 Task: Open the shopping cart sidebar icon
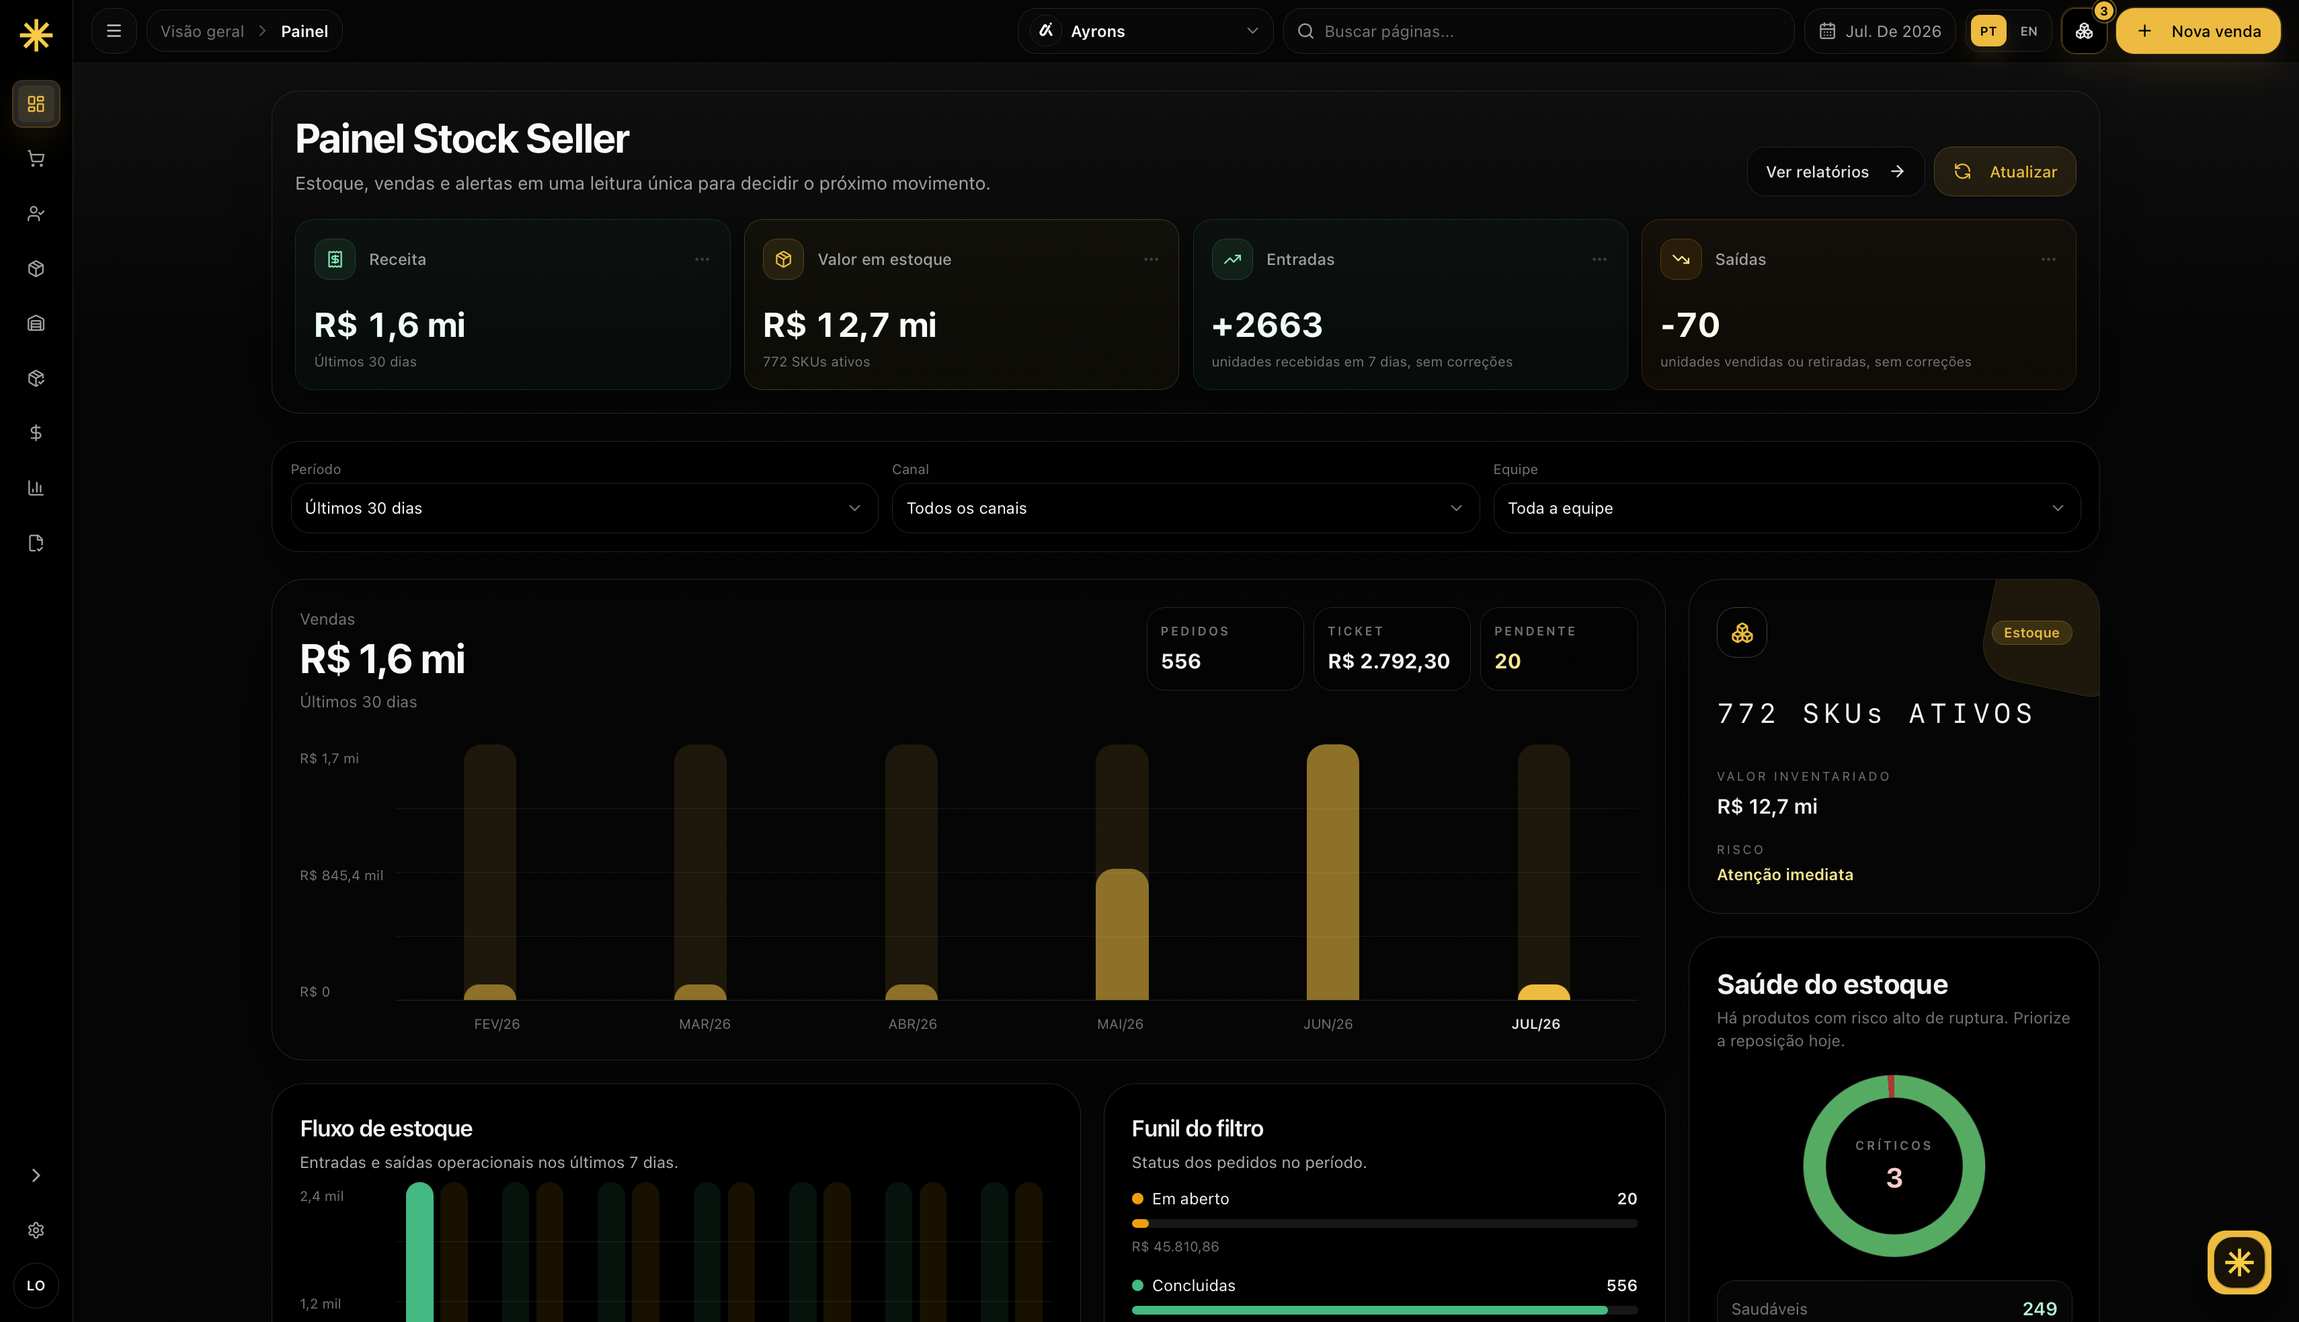(x=36, y=159)
